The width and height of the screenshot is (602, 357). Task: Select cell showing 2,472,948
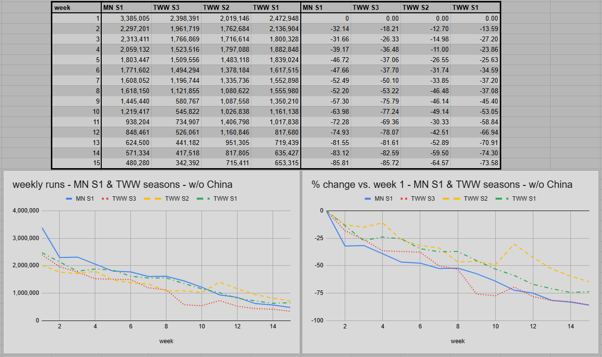[276, 18]
